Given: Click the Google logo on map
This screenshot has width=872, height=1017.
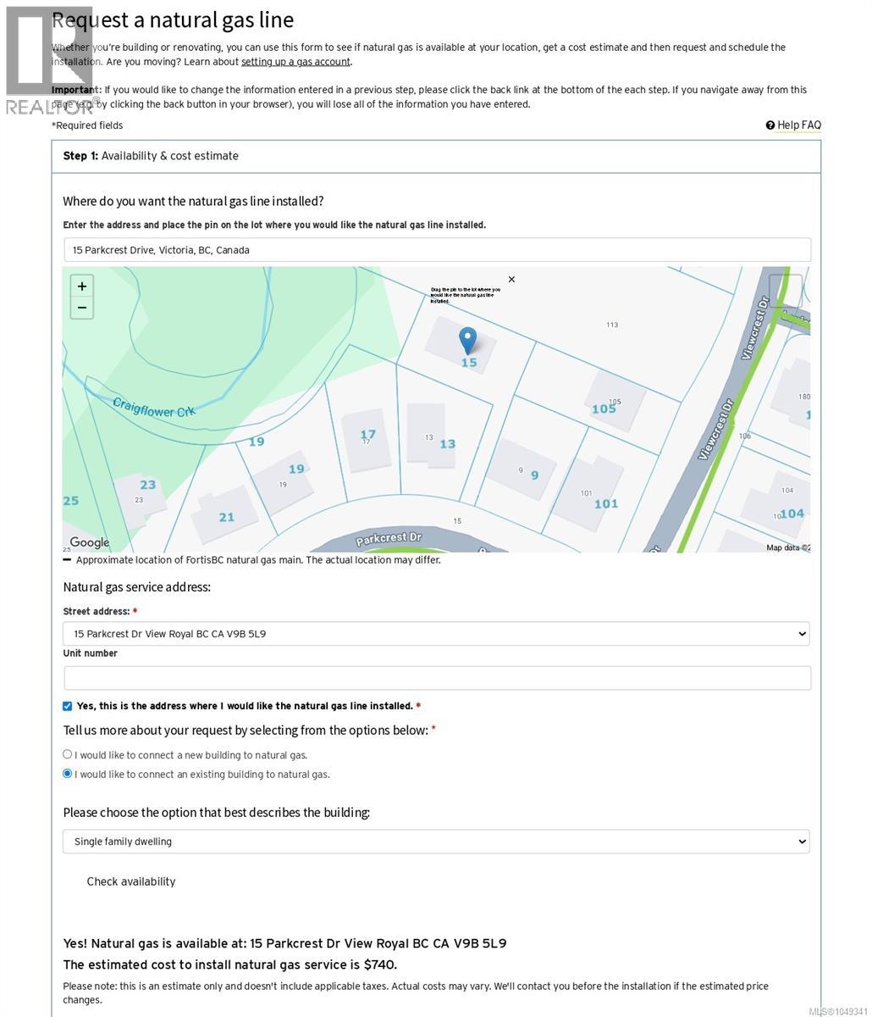Looking at the screenshot, I should coord(90,542).
